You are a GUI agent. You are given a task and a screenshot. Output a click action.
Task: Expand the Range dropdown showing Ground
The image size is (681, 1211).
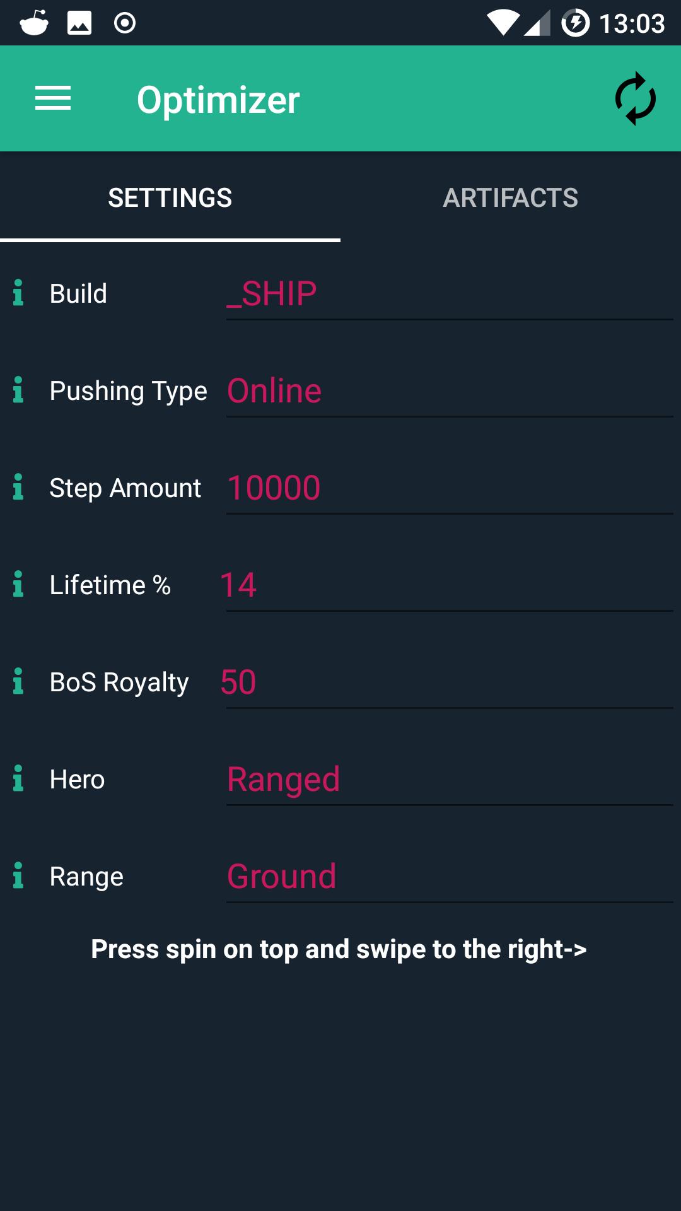click(449, 877)
